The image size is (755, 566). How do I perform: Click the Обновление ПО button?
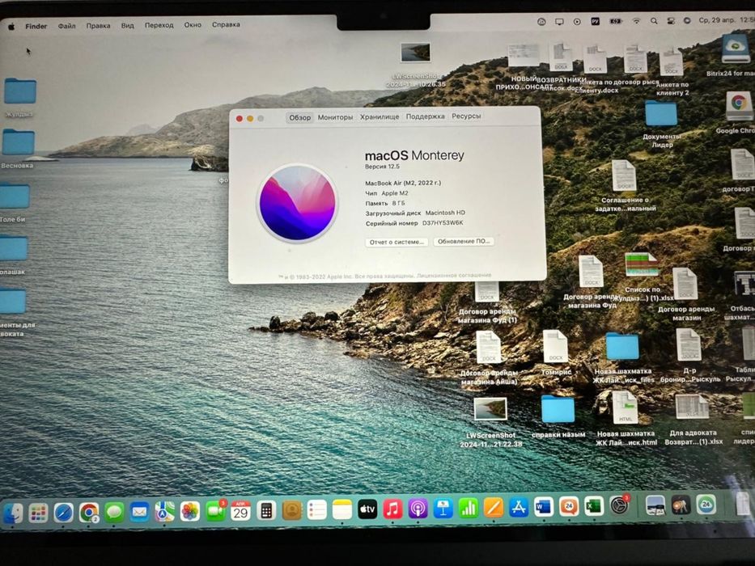pyautogui.click(x=464, y=241)
